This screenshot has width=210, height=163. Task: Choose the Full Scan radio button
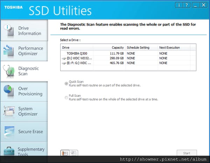coord(66,97)
